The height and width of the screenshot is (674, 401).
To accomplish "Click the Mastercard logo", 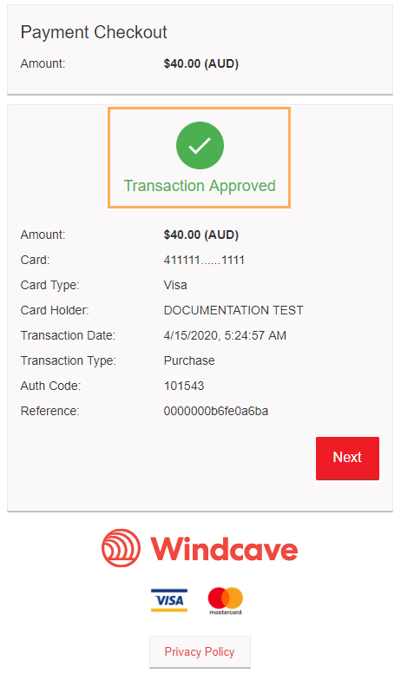I will coord(226,600).
